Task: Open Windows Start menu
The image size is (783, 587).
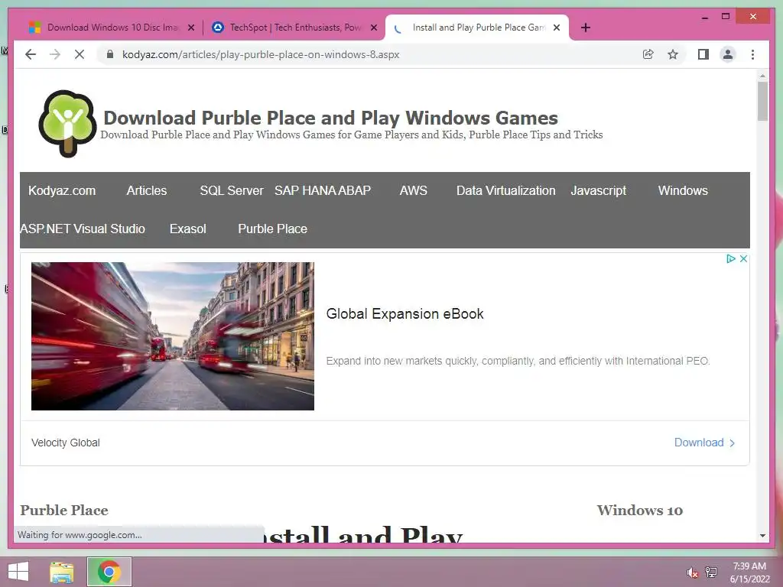Action: [x=18, y=572]
